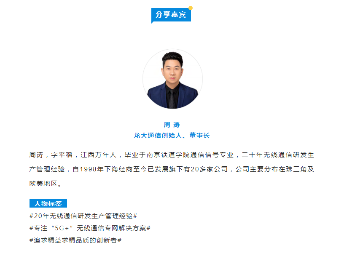Click the speaker name 周 涛
This screenshot has width=344, height=264.
[x=172, y=125]
